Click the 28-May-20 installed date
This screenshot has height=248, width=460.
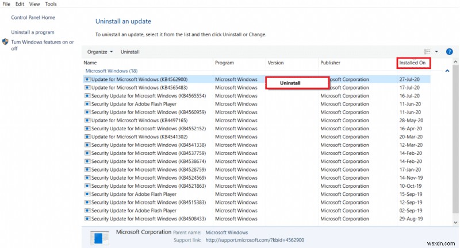coord(411,121)
